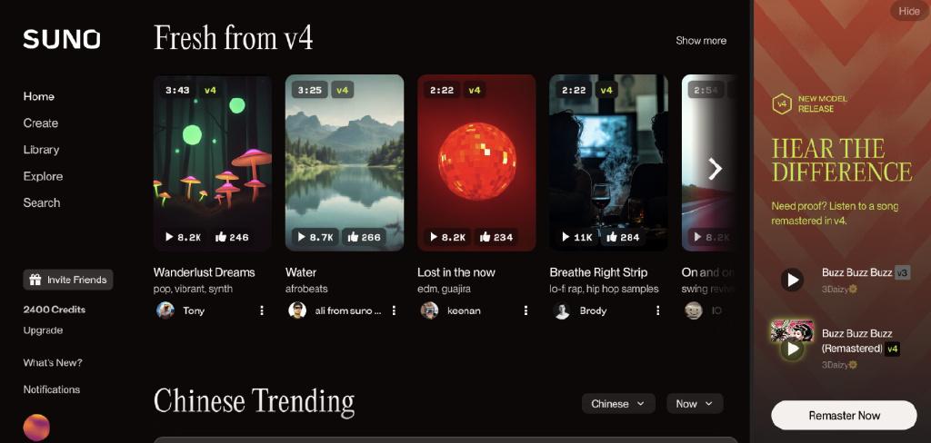The width and height of the screenshot is (931, 443).
Task: Hide the v4 promo panel
Action: click(908, 11)
